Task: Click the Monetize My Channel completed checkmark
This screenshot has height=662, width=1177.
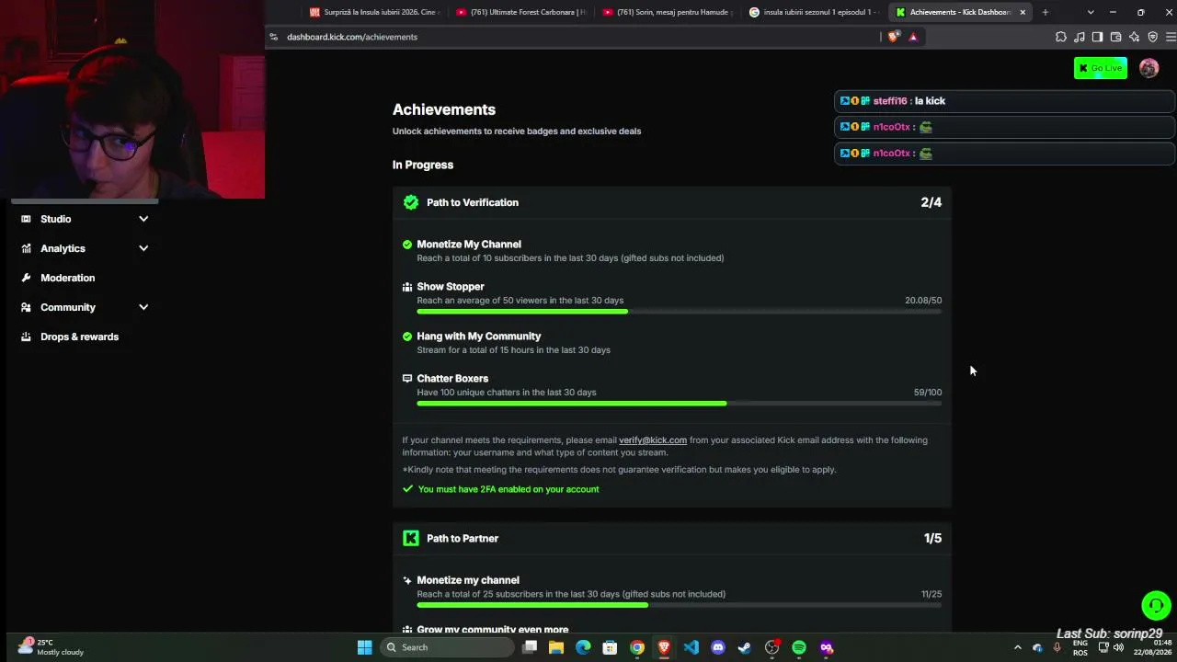Action: pos(407,245)
